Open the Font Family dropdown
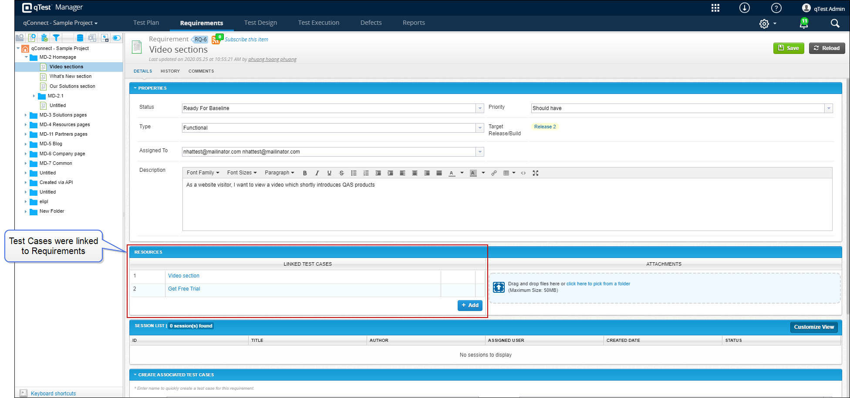The image size is (850, 398). (202, 173)
